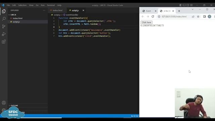Share this page icon in address bar
This screenshot has height=121, width=215.
pyautogui.click(x=193, y=16)
